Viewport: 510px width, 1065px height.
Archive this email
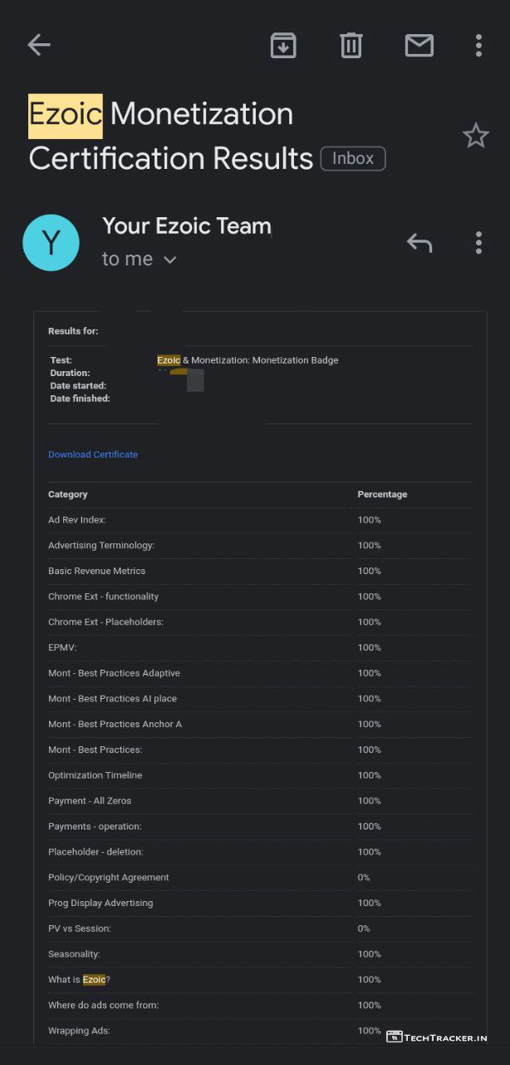pyautogui.click(x=283, y=45)
